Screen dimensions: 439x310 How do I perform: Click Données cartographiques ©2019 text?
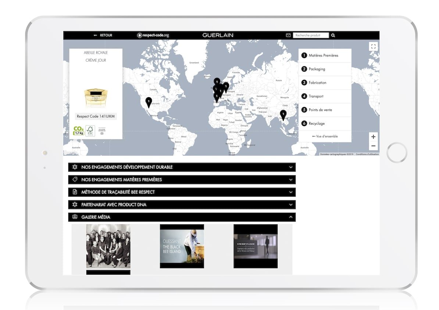coord(336,154)
